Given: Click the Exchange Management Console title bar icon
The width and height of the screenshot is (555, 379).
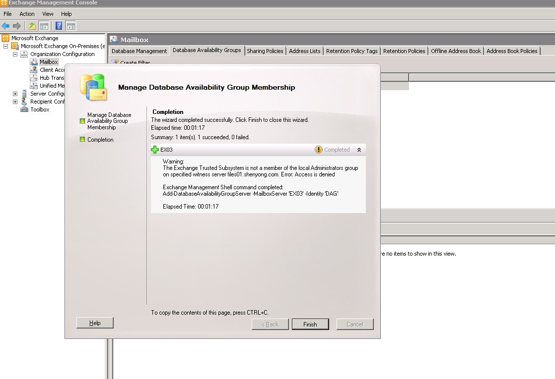Looking at the screenshot, I should point(3,3).
